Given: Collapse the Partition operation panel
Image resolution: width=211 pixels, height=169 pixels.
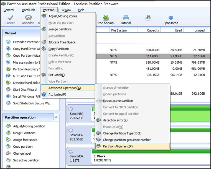Looking at the screenshot, I should [x=56, y=117].
